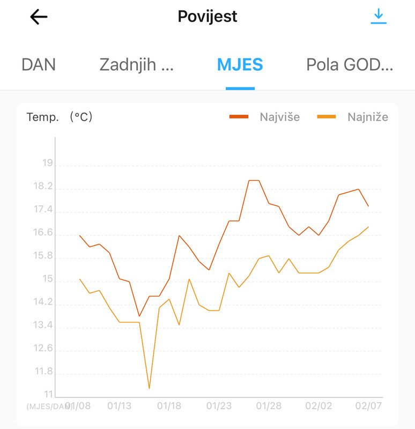
Task: Select the MJES tab
Action: click(240, 65)
